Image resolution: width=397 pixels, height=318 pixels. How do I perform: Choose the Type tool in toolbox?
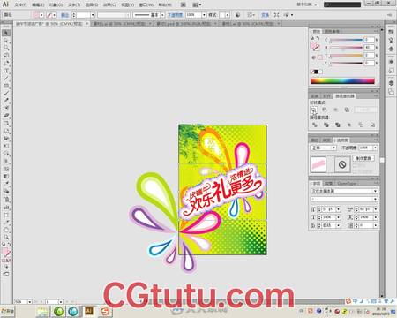click(x=6, y=71)
